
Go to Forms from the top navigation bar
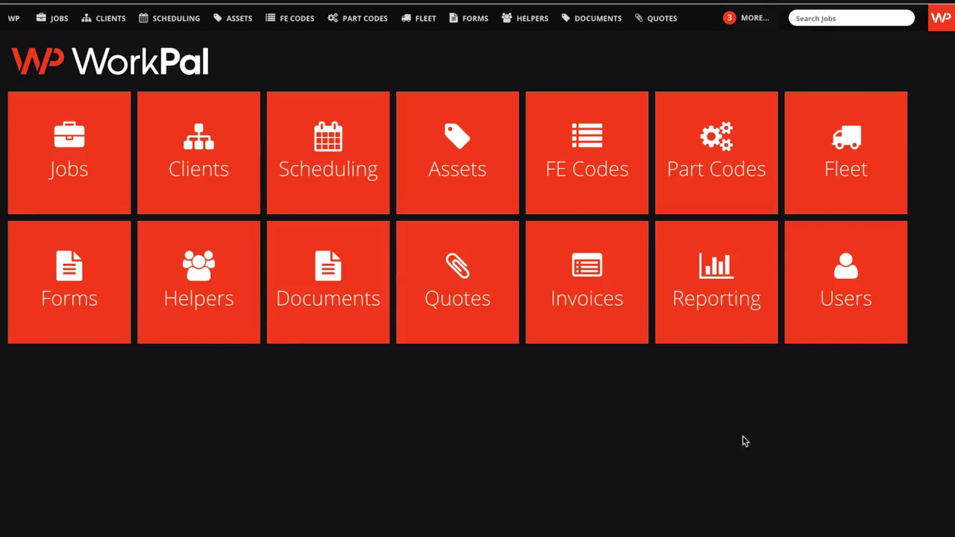(469, 18)
